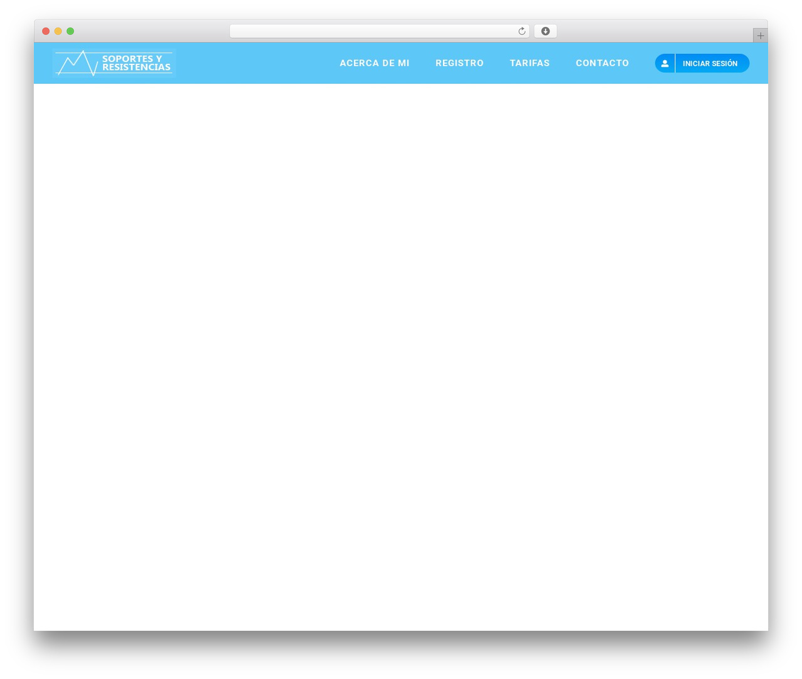This screenshot has width=802, height=679.
Task: Click the Soportes y Resistencias logo
Action: point(114,63)
